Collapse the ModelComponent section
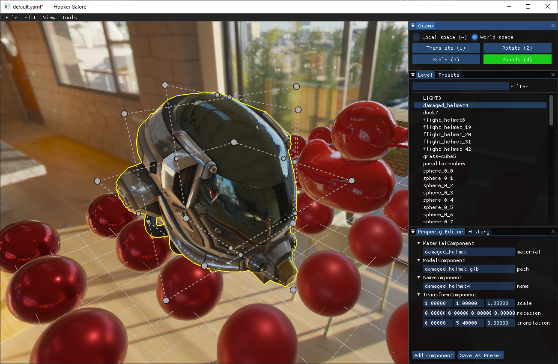Screen dimensions: 558x364 (x=419, y=260)
